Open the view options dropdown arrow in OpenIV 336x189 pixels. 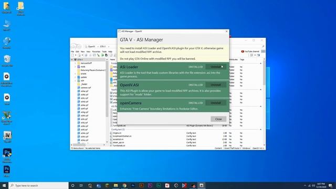tap(255, 55)
